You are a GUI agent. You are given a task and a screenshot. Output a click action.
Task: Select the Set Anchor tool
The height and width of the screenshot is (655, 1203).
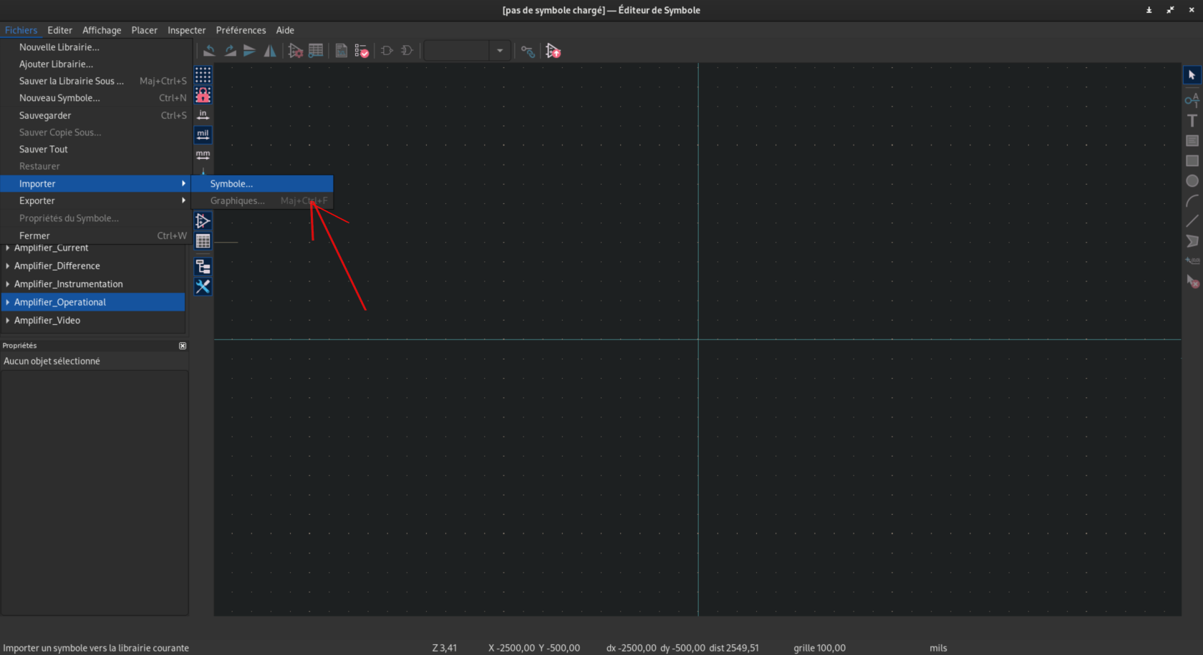click(1192, 261)
